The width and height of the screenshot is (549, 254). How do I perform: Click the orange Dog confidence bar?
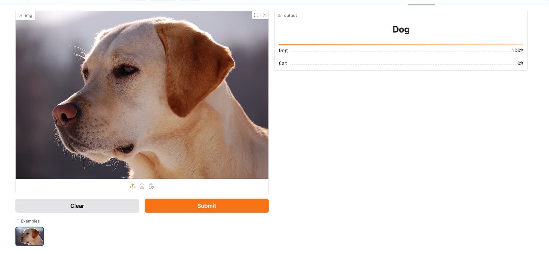point(401,45)
